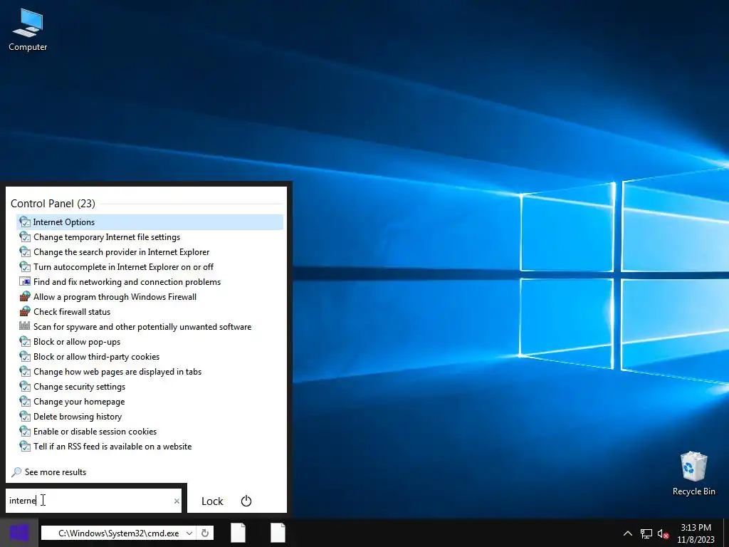
Task: Click the Windows Start button
Action: [x=19, y=533]
